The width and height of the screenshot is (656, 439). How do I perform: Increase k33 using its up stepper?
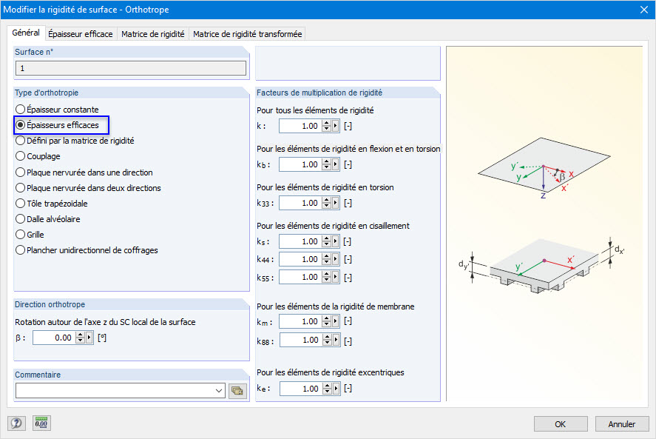coord(327,200)
